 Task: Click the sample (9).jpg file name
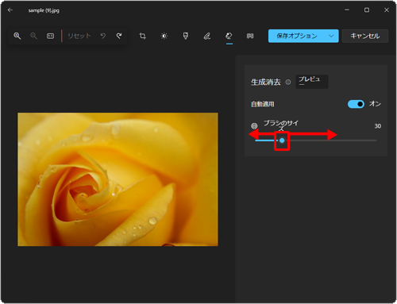[x=44, y=10]
